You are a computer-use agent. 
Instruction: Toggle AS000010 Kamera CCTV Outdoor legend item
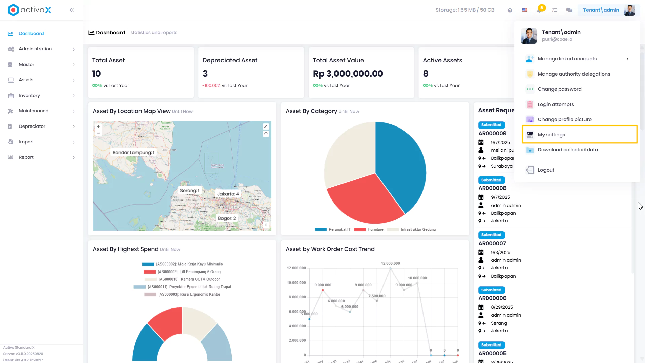coord(182,279)
